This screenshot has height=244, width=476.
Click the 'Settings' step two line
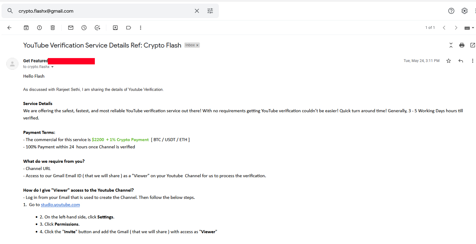point(77,217)
